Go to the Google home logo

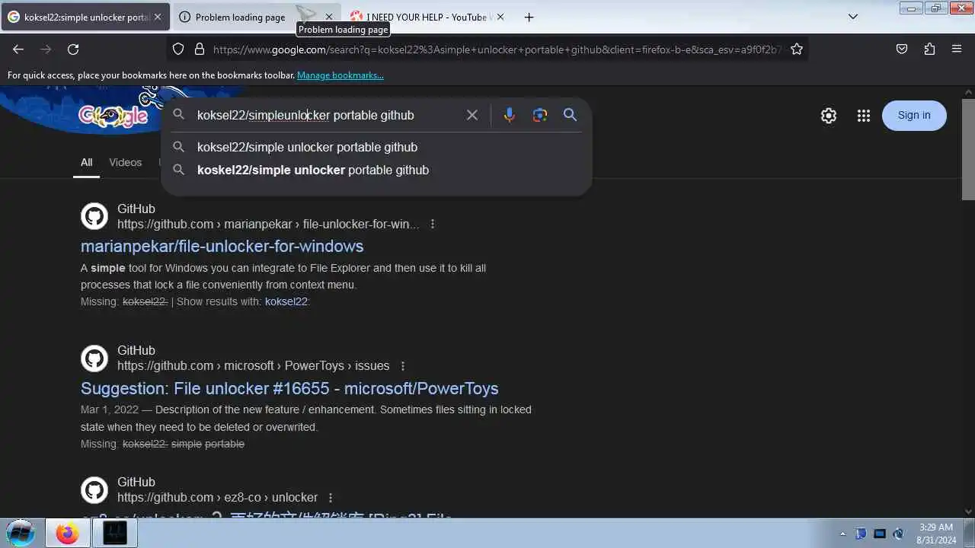click(113, 116)
